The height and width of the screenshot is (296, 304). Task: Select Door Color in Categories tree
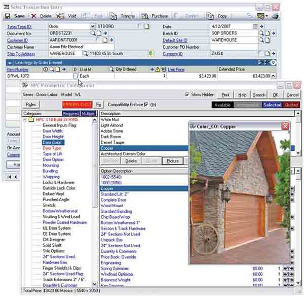click(52, 143)
